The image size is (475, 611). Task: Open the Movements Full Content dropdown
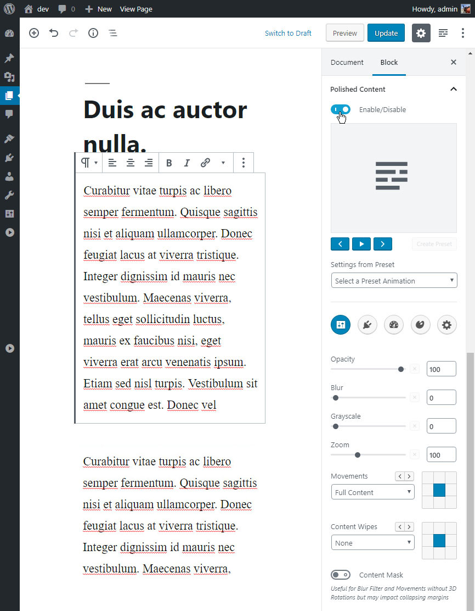(x=372, y=492)
